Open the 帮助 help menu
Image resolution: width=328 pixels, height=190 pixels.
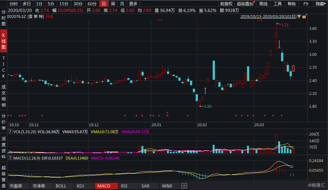coord(292,4)
